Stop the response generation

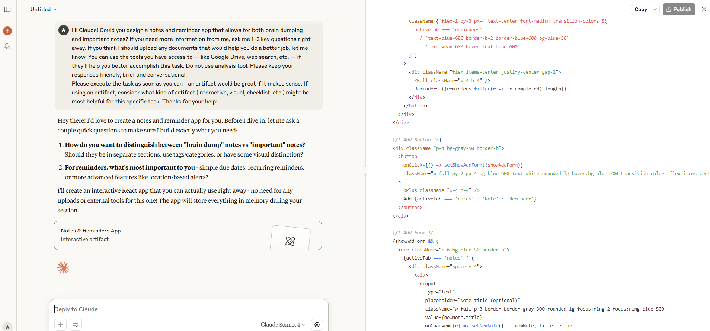click(317, 325)
